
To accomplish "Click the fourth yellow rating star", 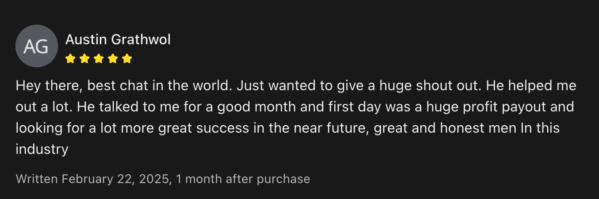I will (113, 58).
